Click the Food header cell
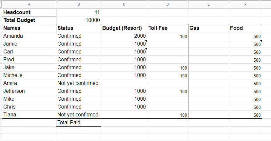271x141 pixels. tap(245, 28)
